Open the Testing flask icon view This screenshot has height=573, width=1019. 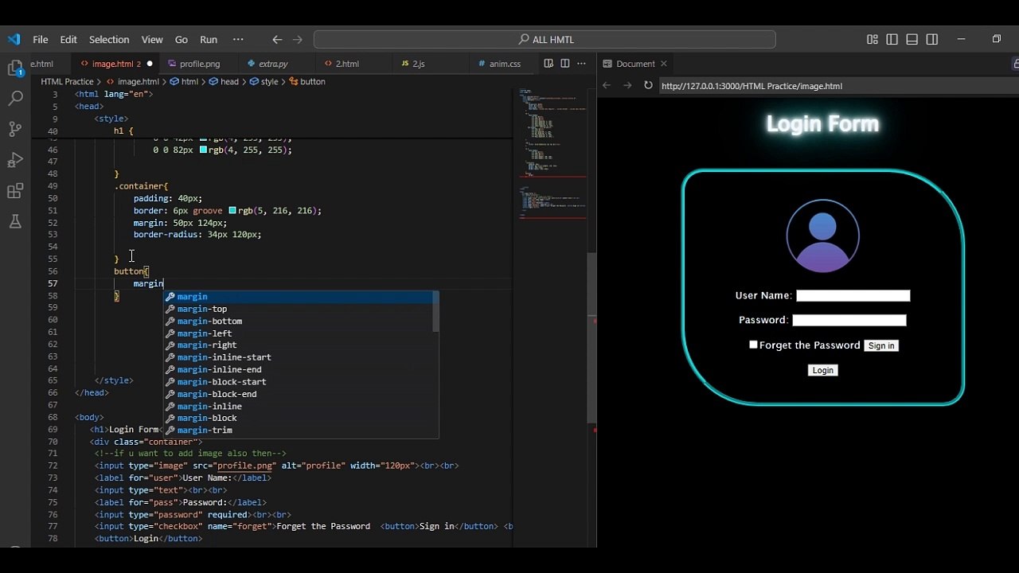tap(15, 222)
